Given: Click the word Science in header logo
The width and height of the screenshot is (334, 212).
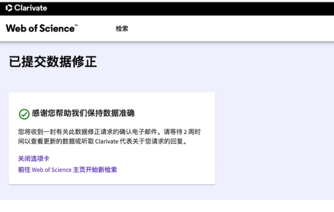Looking at the screenshot, I should click(x=57, y=28).
